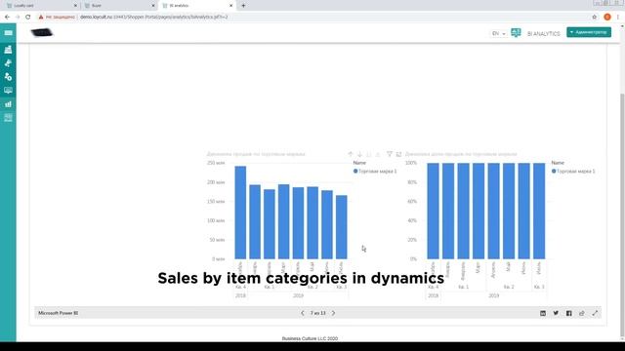Click the tallest bar in the left sales chart
Image resolution: width=625 pixels, height=351 pixels.
click(x=240, y=213)
